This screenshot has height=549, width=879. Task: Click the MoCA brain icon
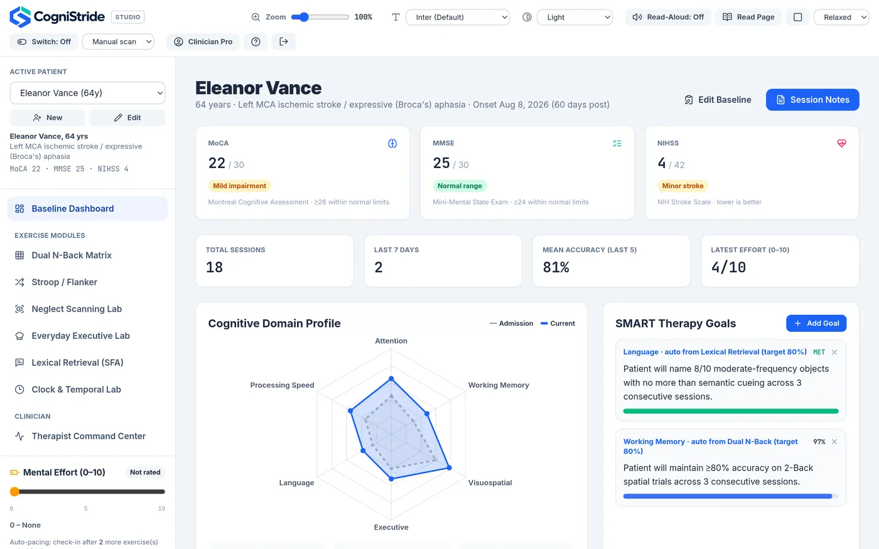(392, 144)
